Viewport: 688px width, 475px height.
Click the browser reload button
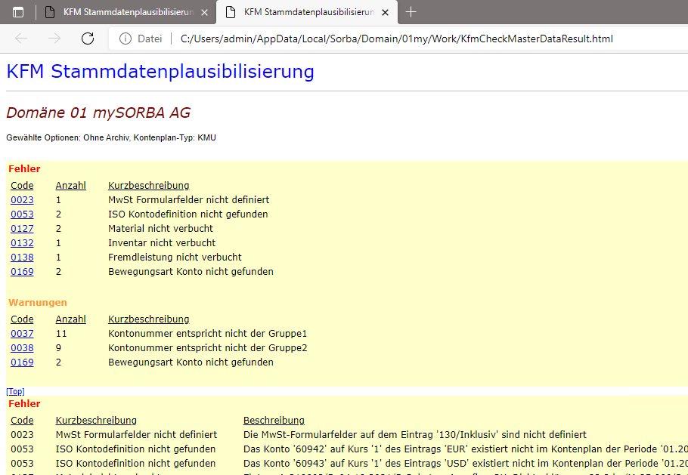(x=88, y=39)
